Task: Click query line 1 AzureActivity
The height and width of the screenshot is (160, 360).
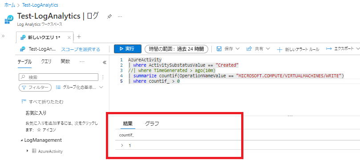Action: pos(145,60)
